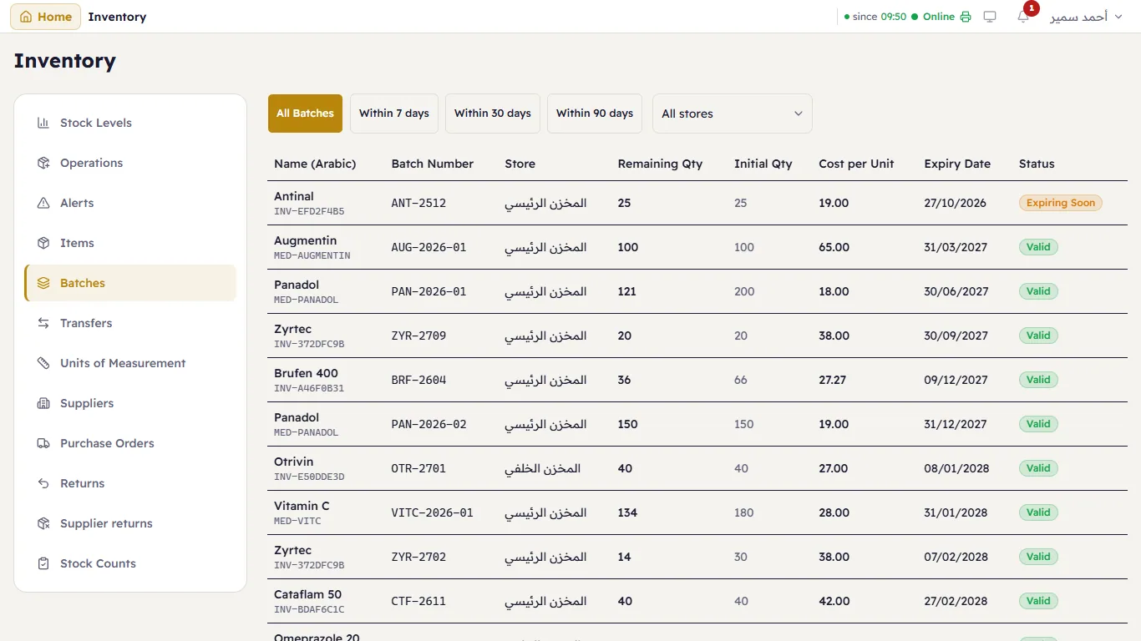Click the Cataflam 50 item name
The height and width of the screenshot is (641, 1141).
coord(307,594)
